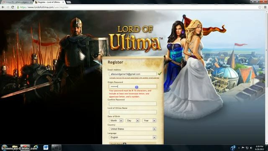Open the Action Center flag icon
The width and height of the screenshot is (268, 151).
click(x=243, y=148)
